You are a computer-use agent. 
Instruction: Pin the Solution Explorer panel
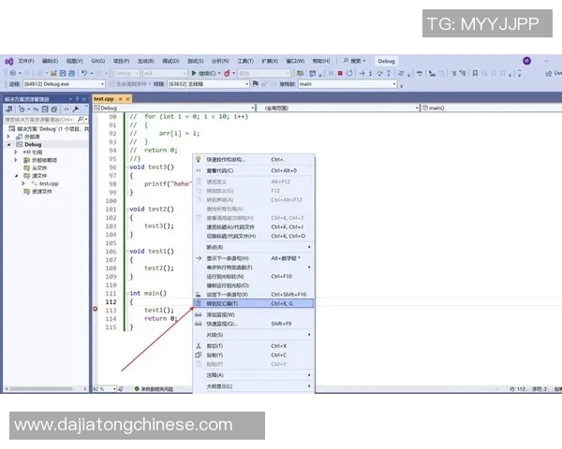[78, 97]
